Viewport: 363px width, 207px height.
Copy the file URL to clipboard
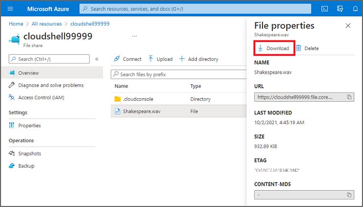[x=349, y=97]
